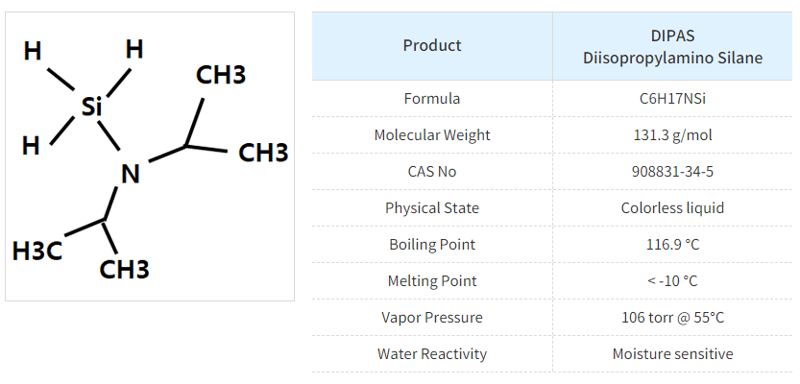The width and height of the screenshot is (800, 384).
Task: Select the Boiling Point label
Action: pos(432,245)
